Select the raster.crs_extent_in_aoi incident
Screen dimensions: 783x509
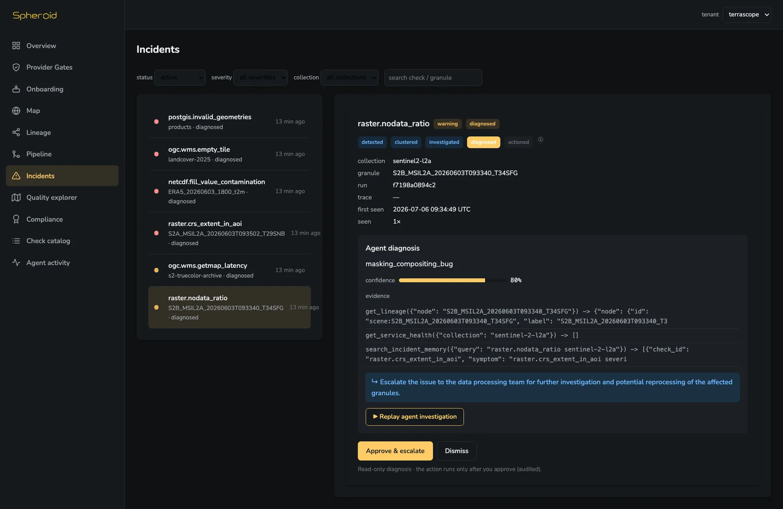[x=229, y=233]
